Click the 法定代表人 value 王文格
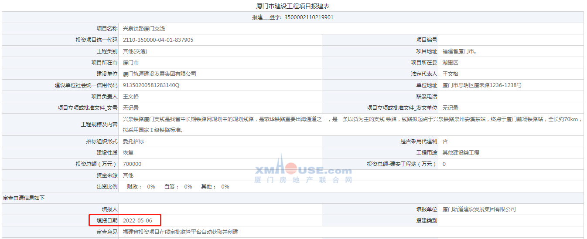The width and height of the screenshot is (587, 239). 450,74
